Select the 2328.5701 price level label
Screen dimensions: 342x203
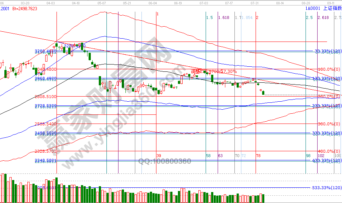[x=46, y=151]
